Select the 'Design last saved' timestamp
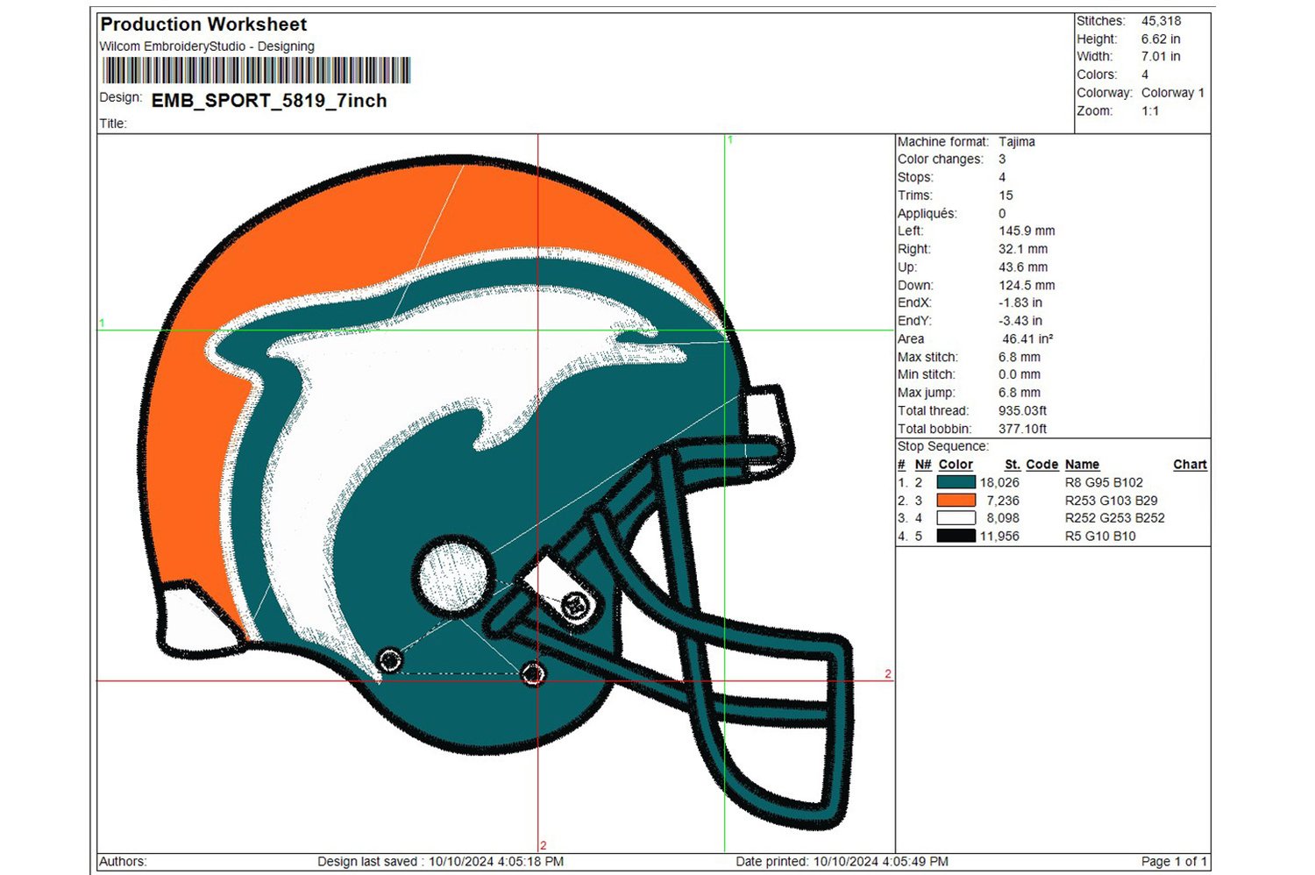Viewport: 1315px width, 875px height. point(440,862)
